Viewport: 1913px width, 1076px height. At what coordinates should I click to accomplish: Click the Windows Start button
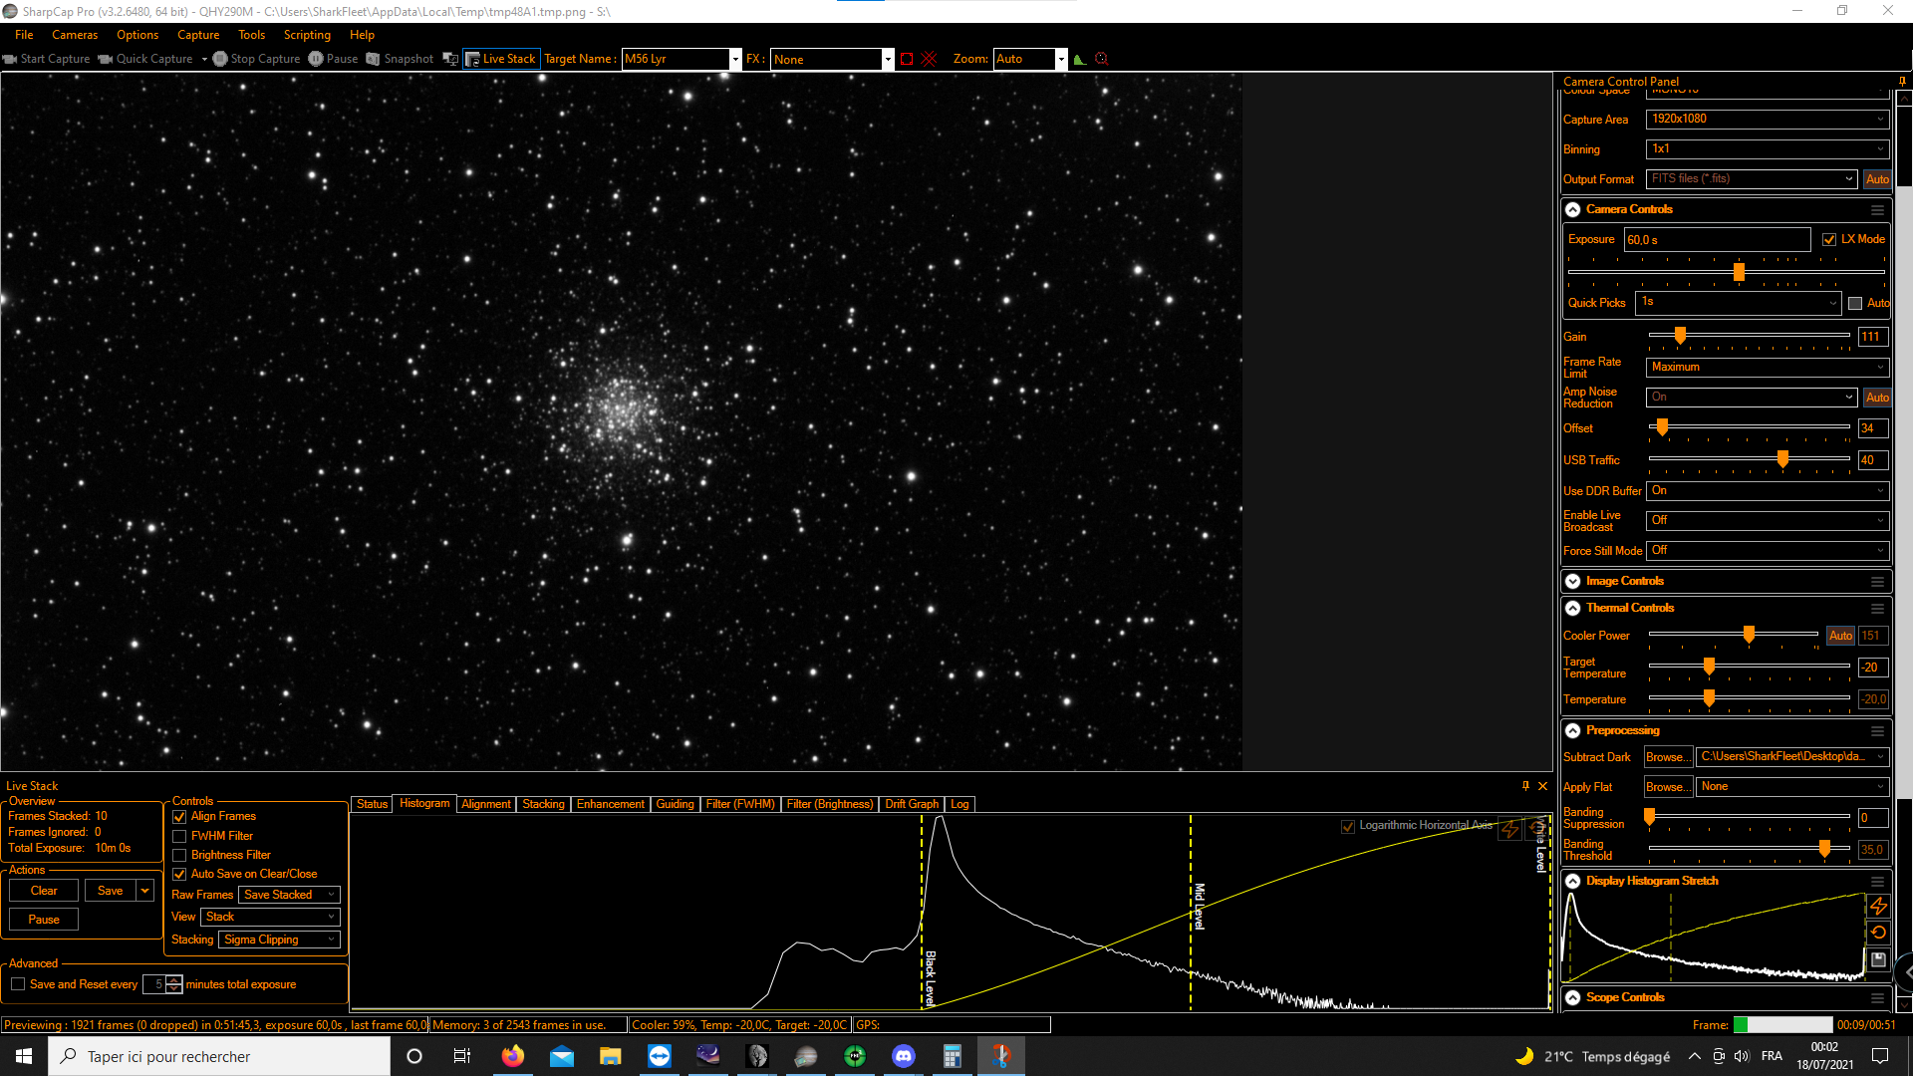[x=24, y=1056]
